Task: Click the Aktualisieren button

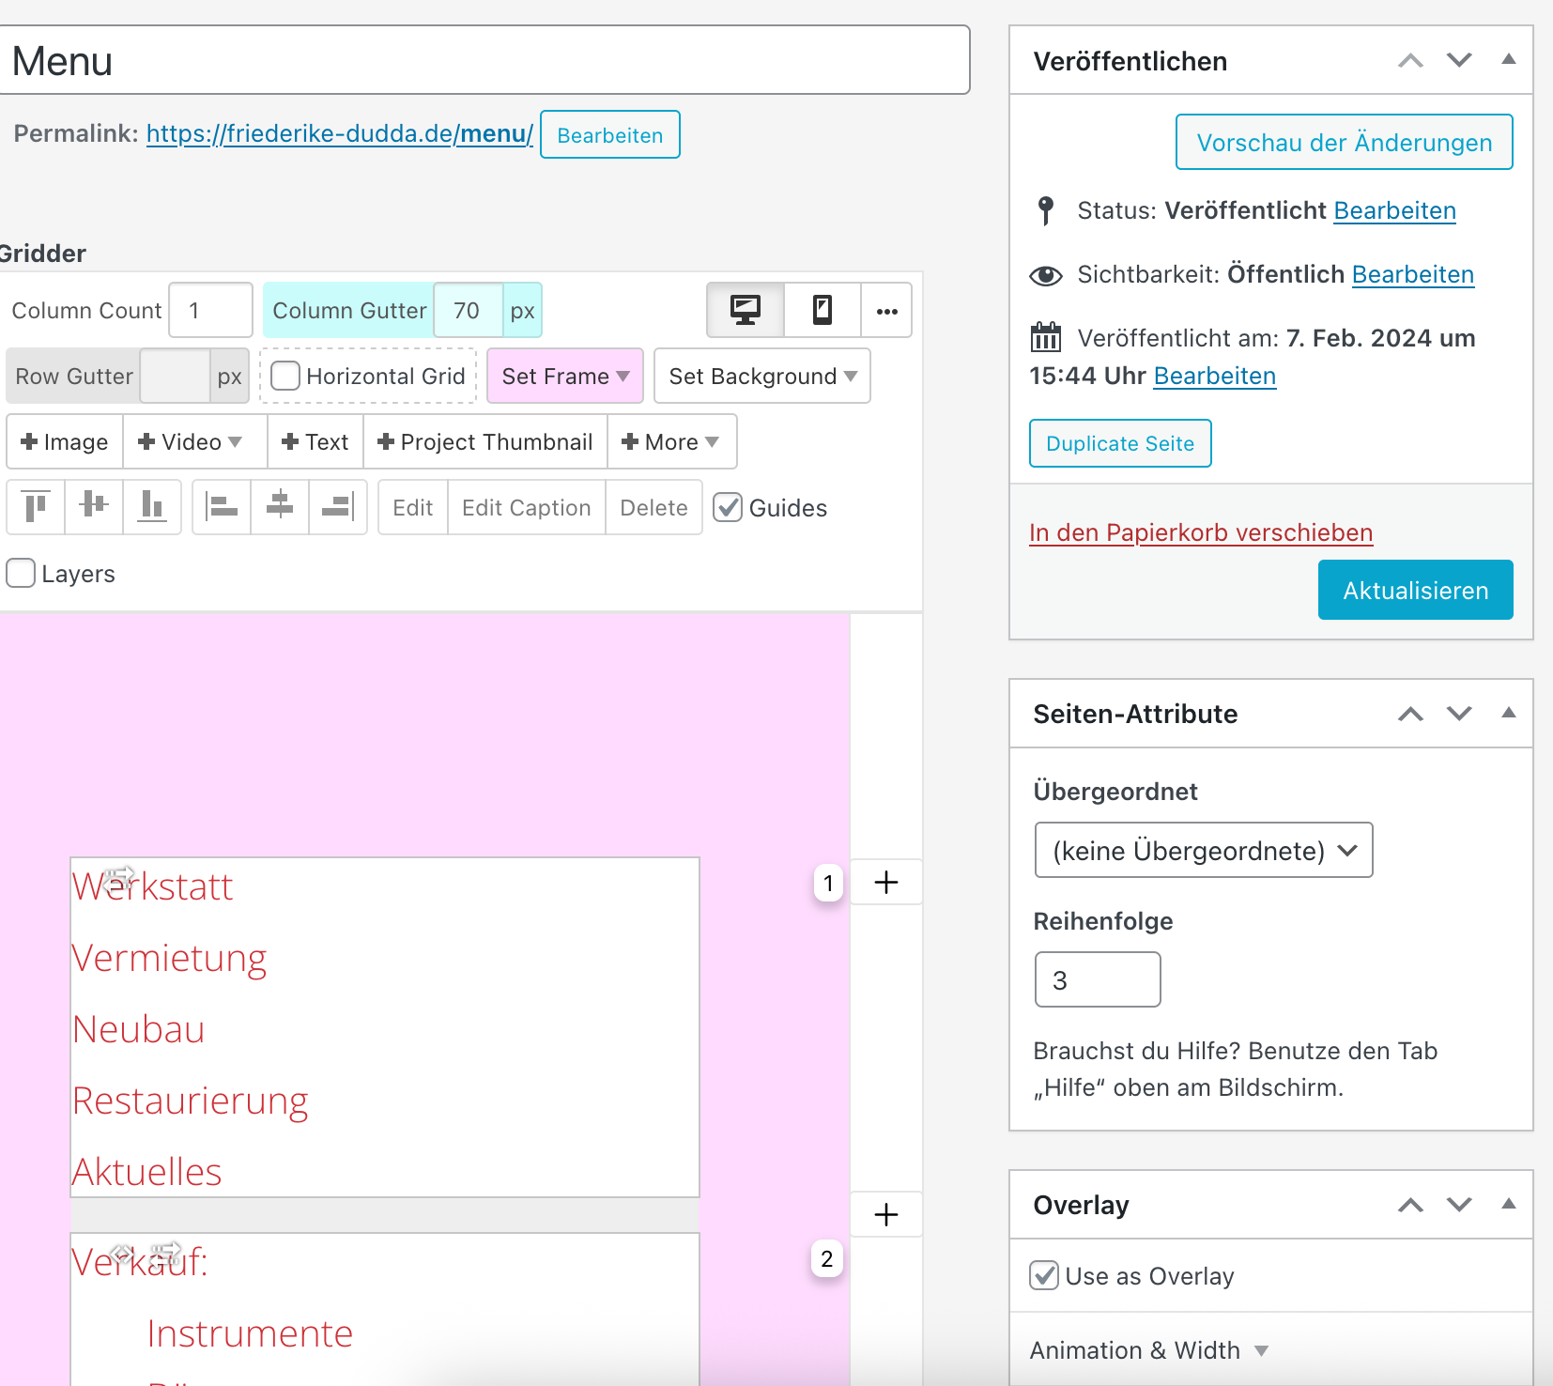Action: click(1415, 590)
